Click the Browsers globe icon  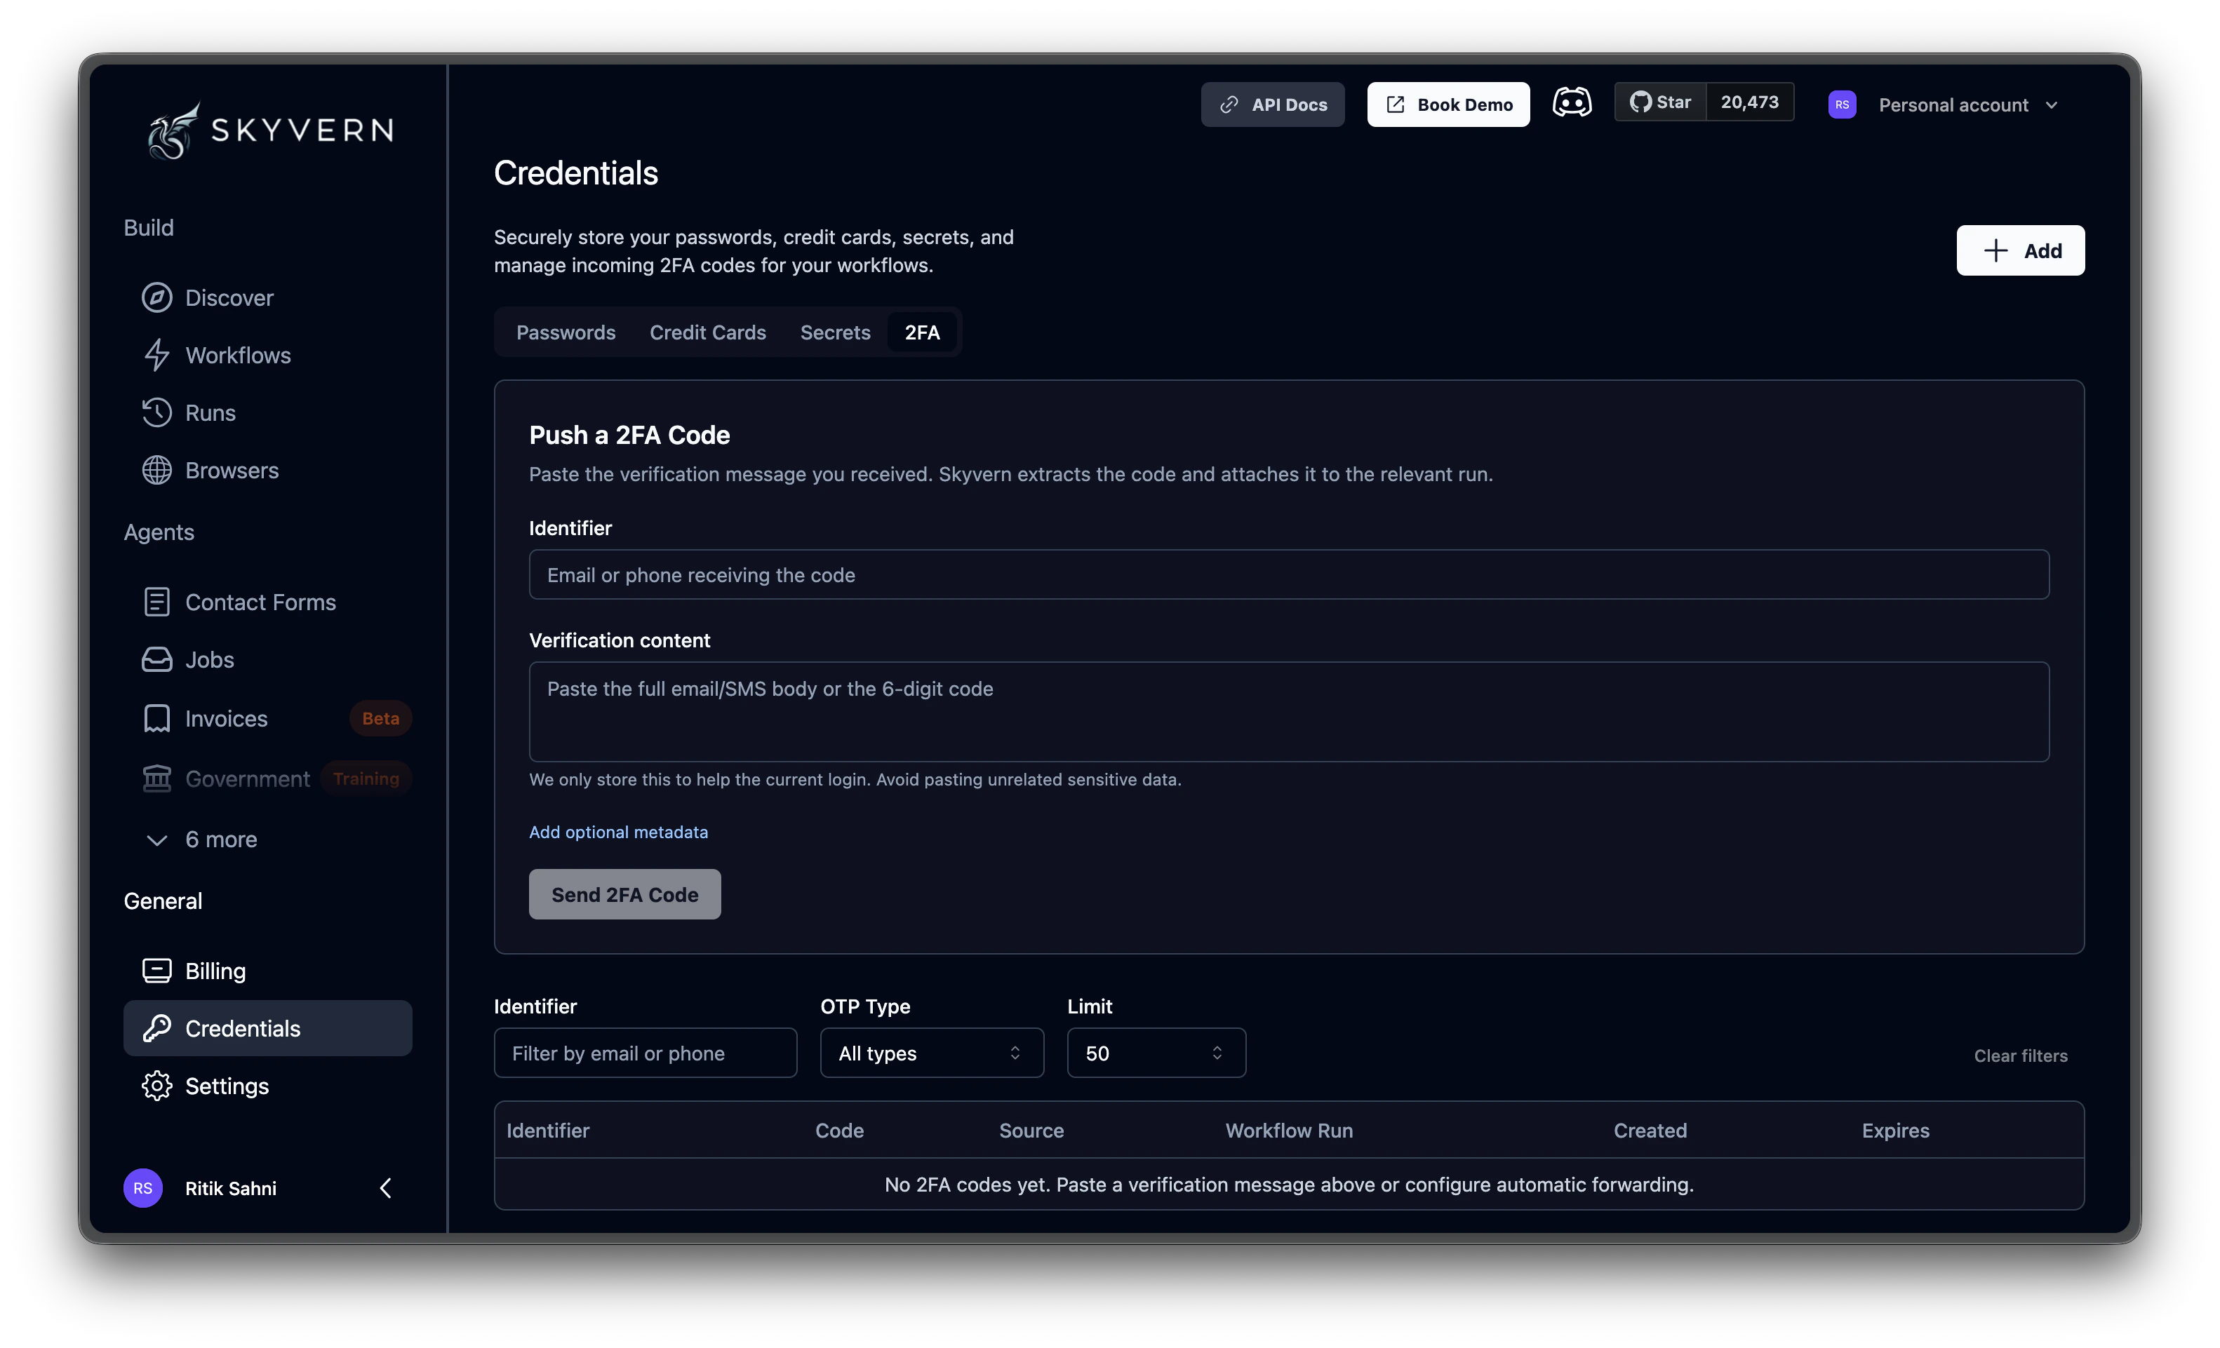click(x=158, y=469)
